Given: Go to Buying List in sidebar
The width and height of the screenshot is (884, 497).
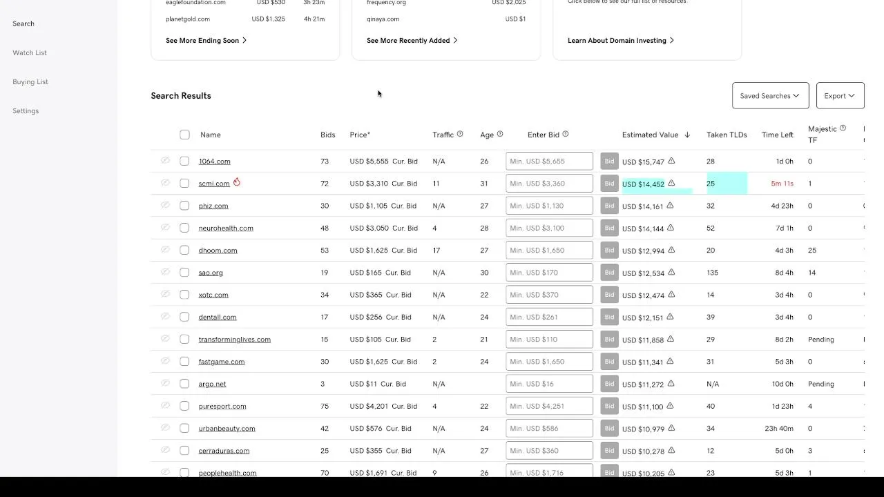Looking at the screenshot, I should tap(30, 82).
